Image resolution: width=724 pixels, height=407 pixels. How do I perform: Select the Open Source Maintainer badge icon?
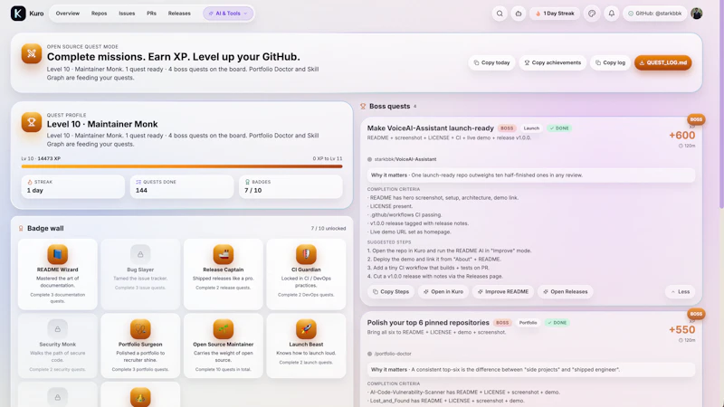point(223,329)
